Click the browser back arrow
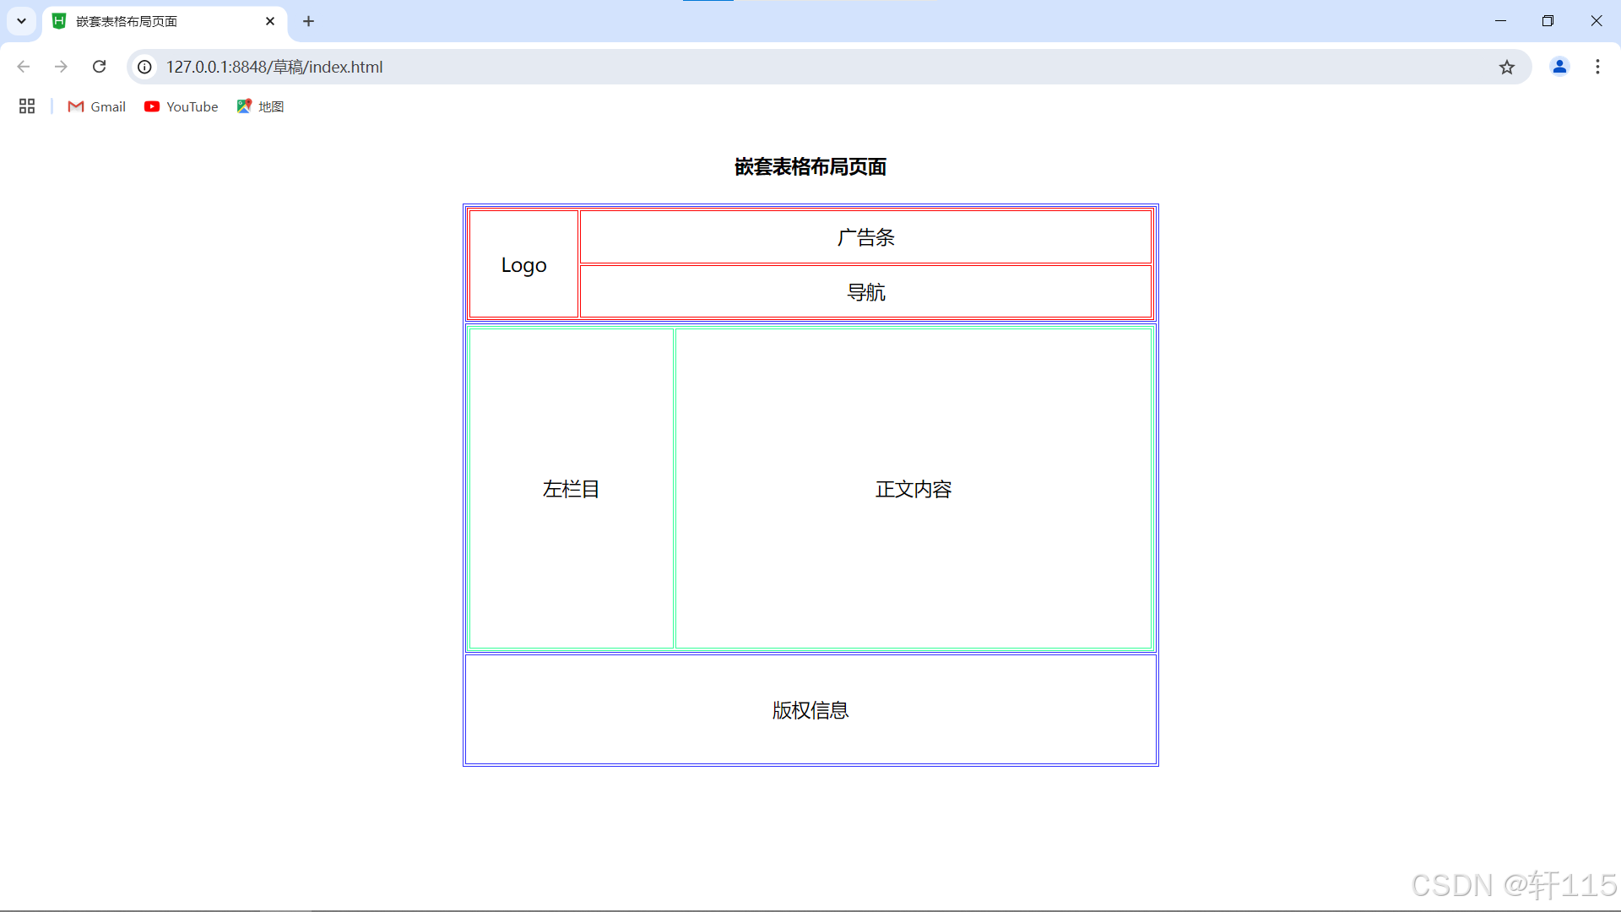The height and width of the screenshot is (912, 1621). pyautogui.click(x=24, y=67)
